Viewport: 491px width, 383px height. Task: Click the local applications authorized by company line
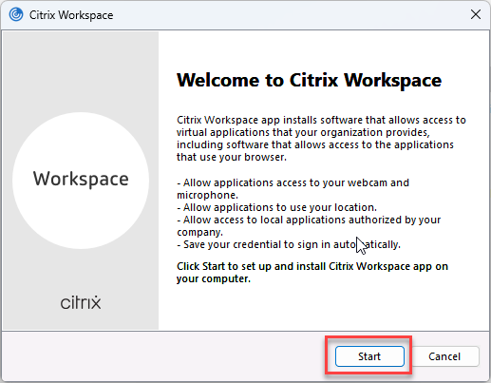[x=309, y=226]
